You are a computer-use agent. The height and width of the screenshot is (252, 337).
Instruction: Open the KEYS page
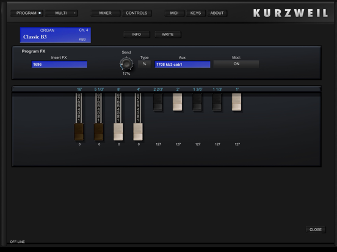click(195, 13)
